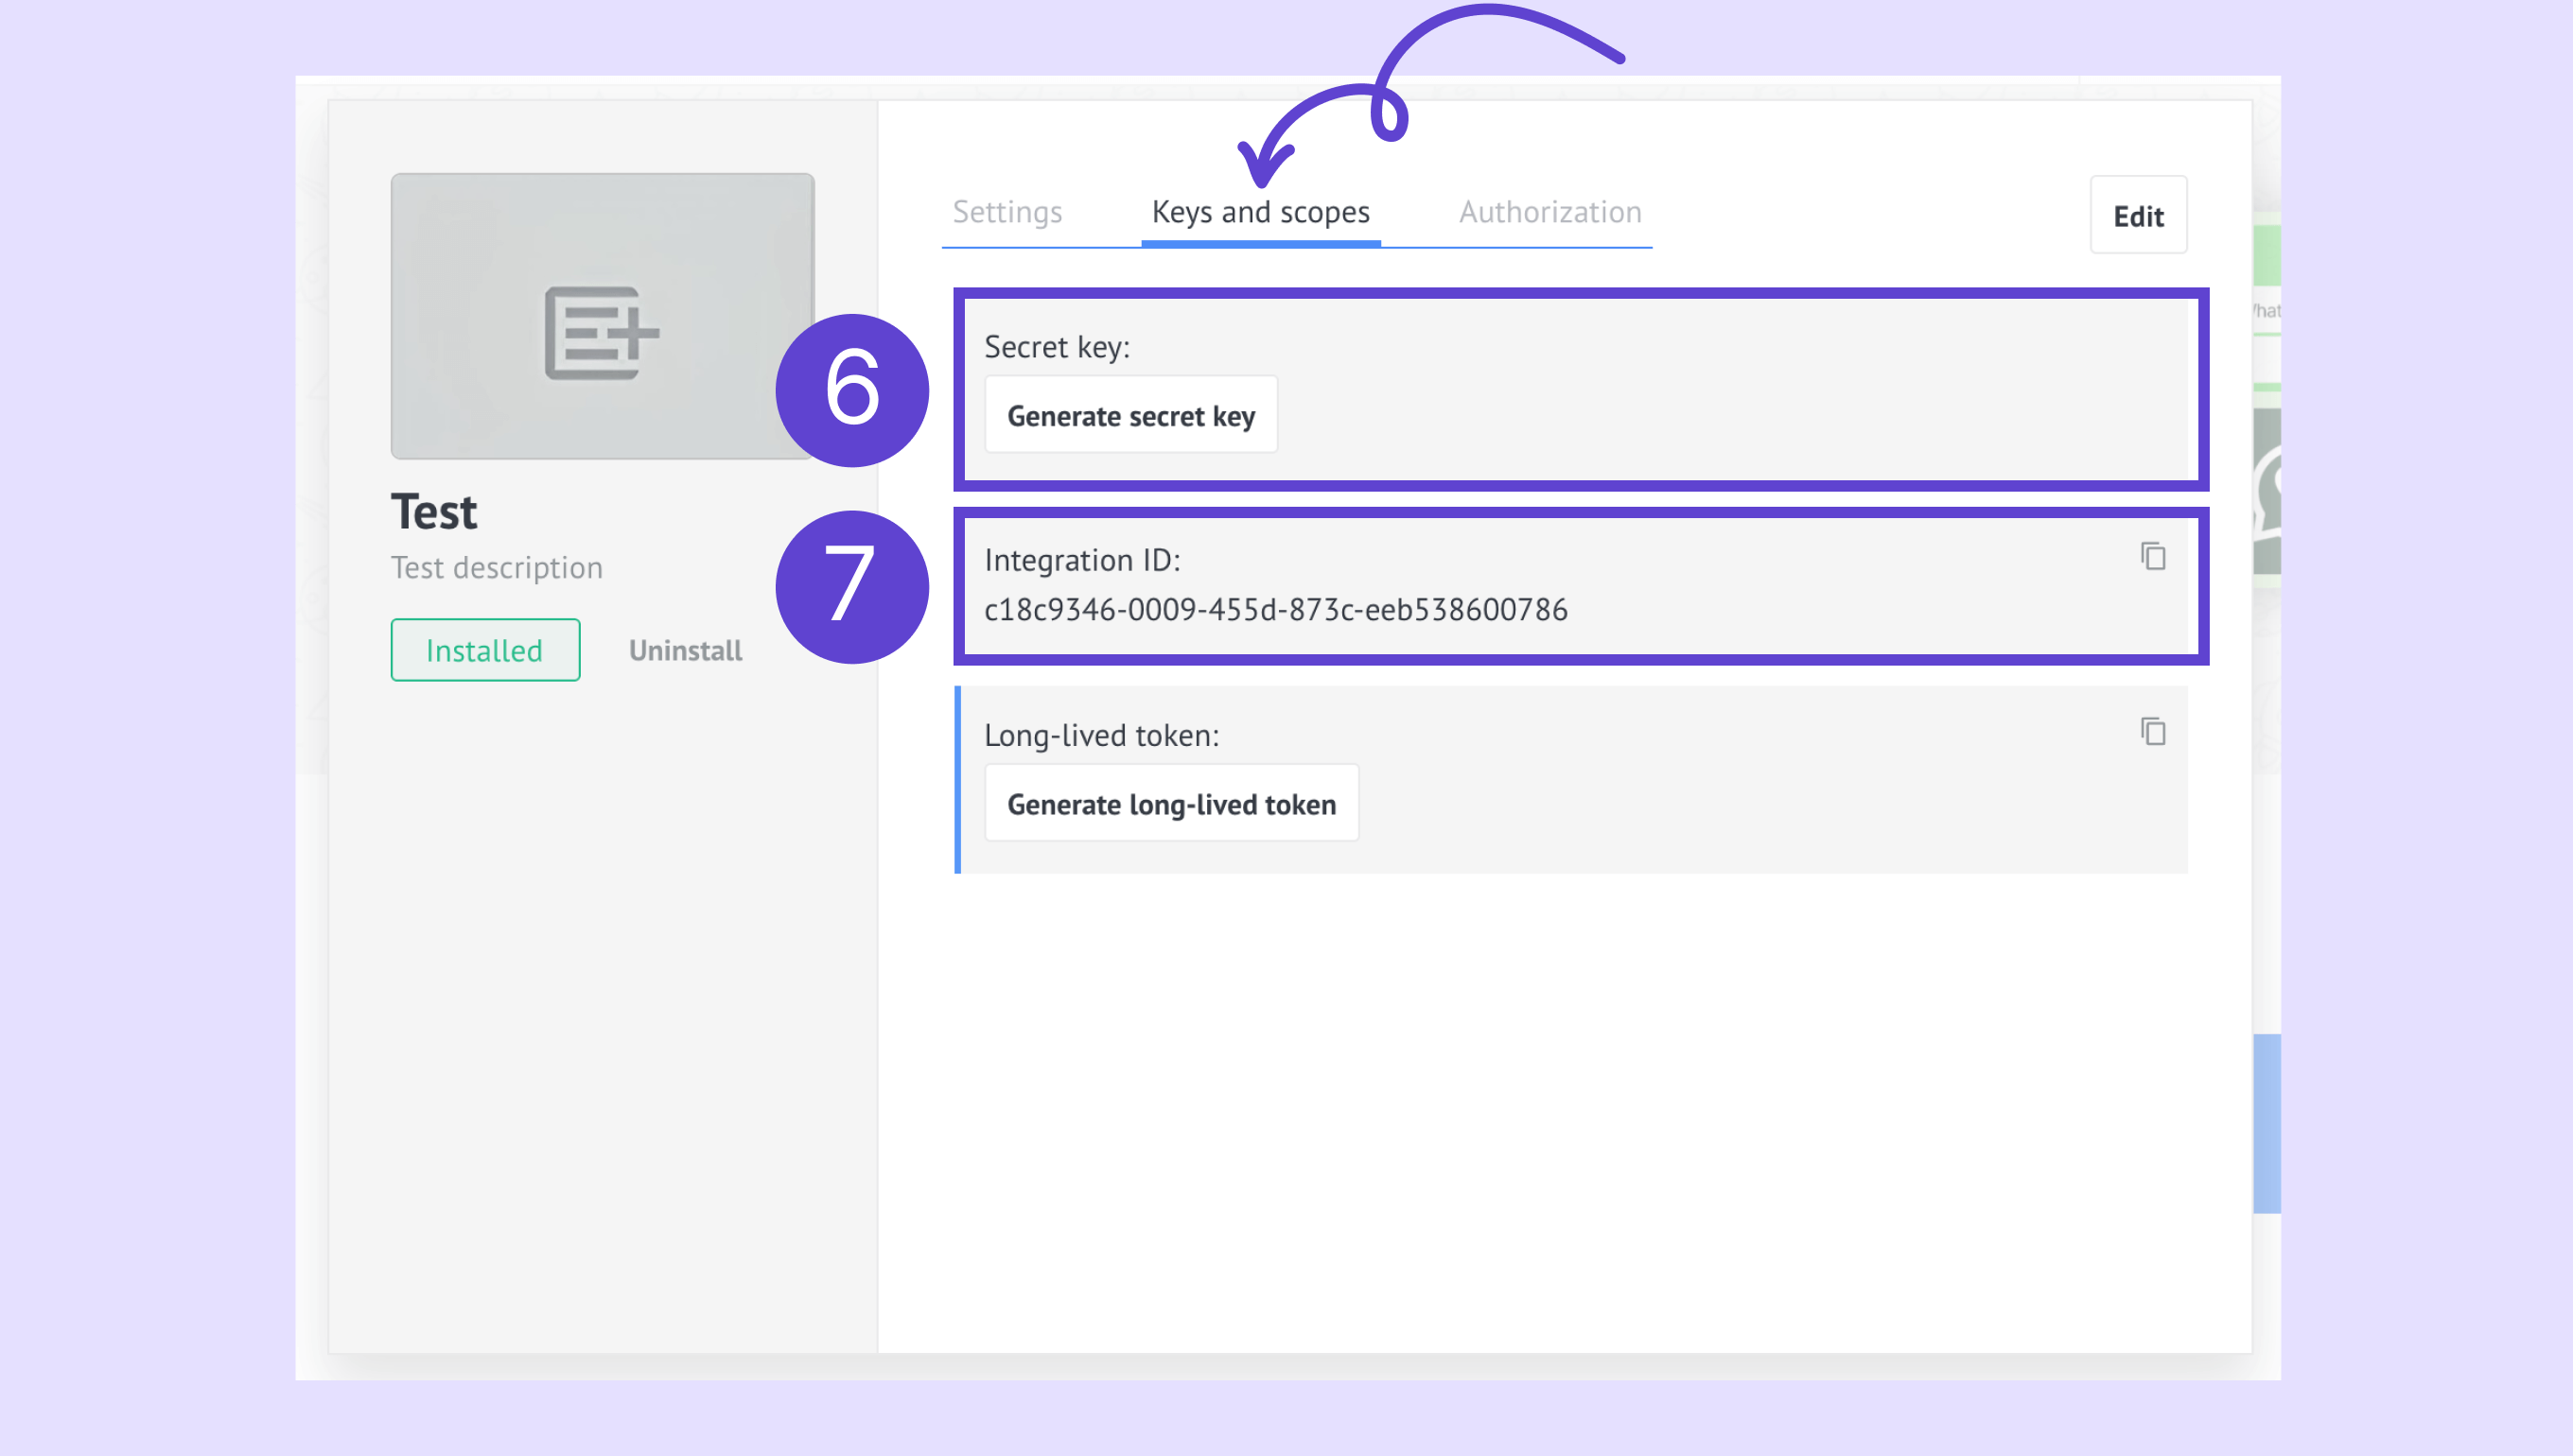Click the purple step 6 badge

(851, 390)
